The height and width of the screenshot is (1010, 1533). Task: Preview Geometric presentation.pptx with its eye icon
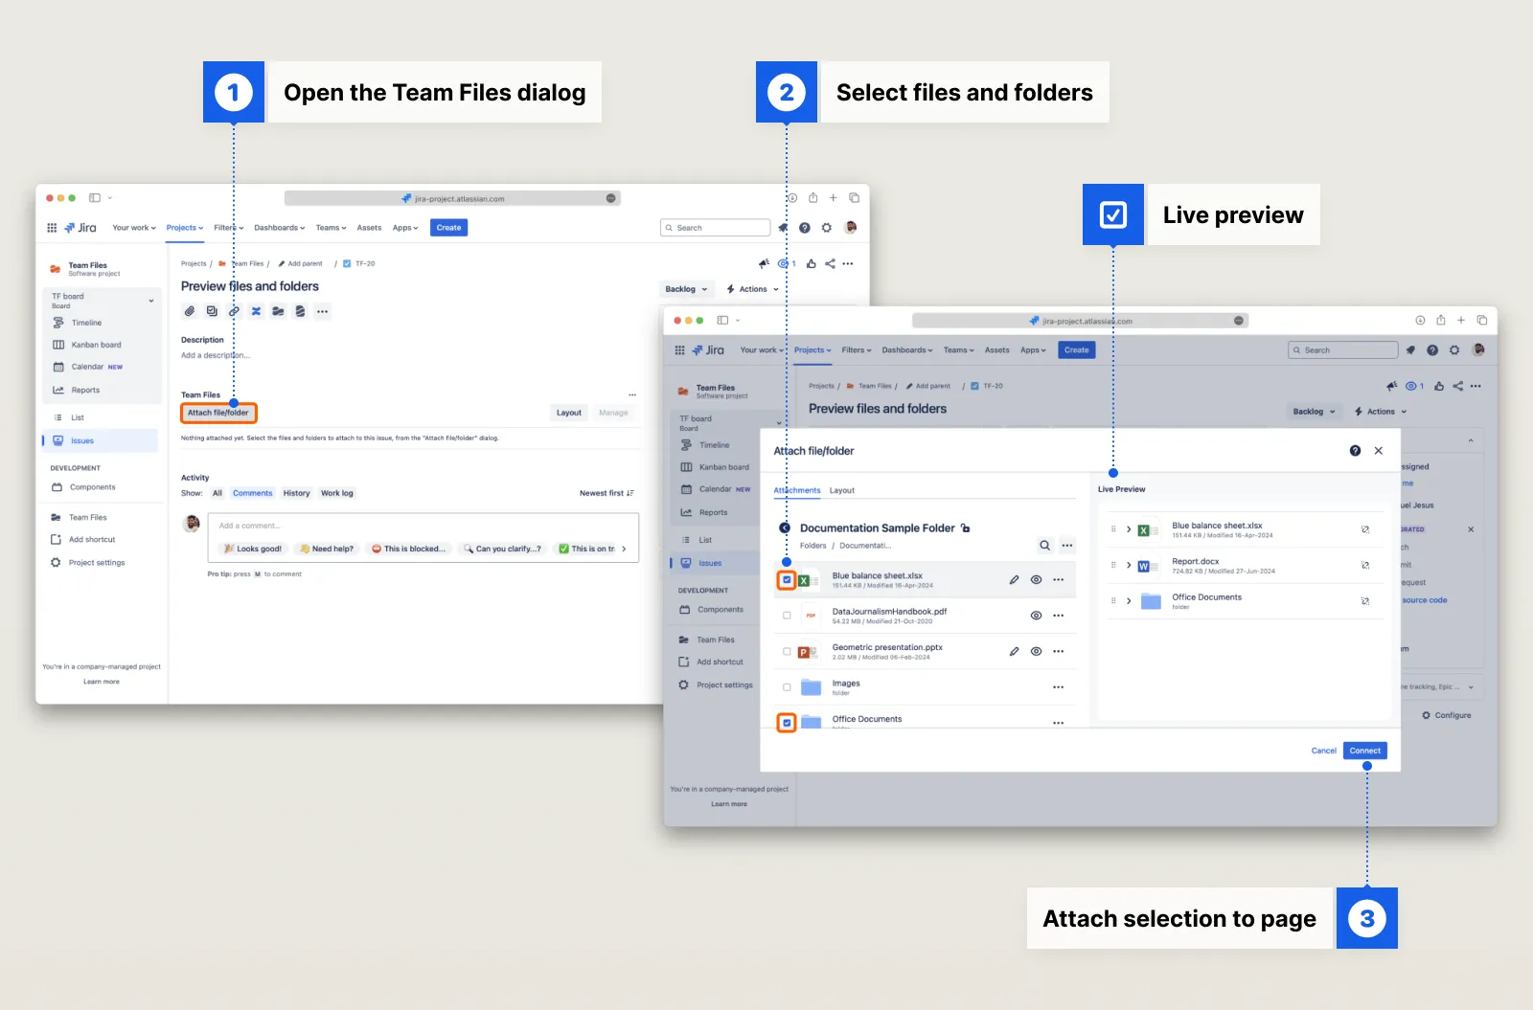pos(1036,651)
